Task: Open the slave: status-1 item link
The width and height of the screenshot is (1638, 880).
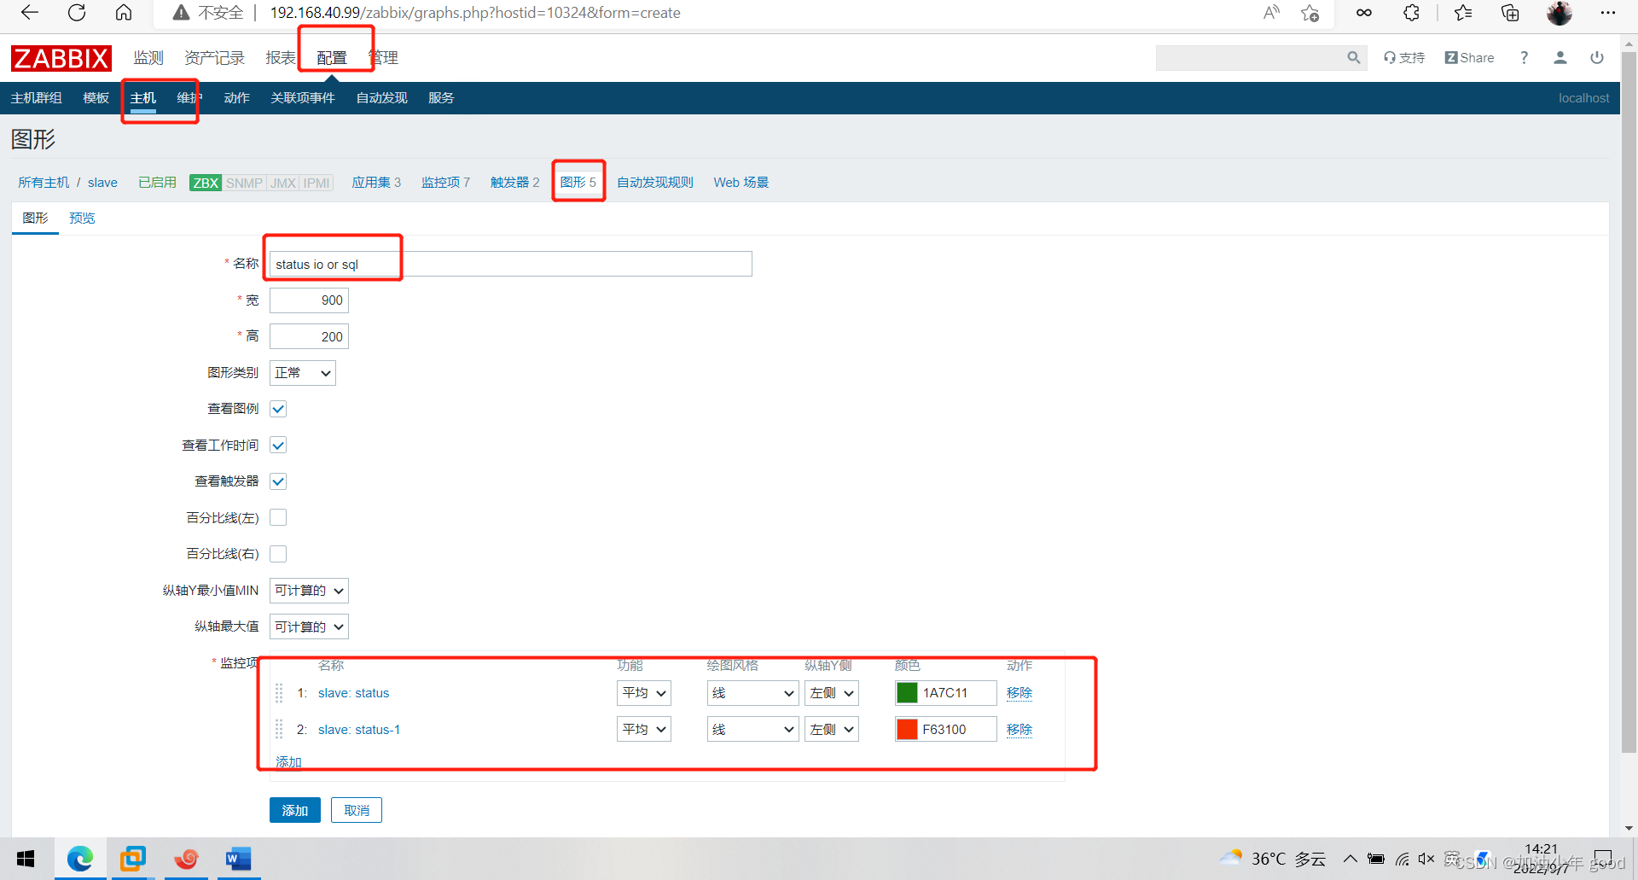Action: pyautogui.click(x=359, y=730)
